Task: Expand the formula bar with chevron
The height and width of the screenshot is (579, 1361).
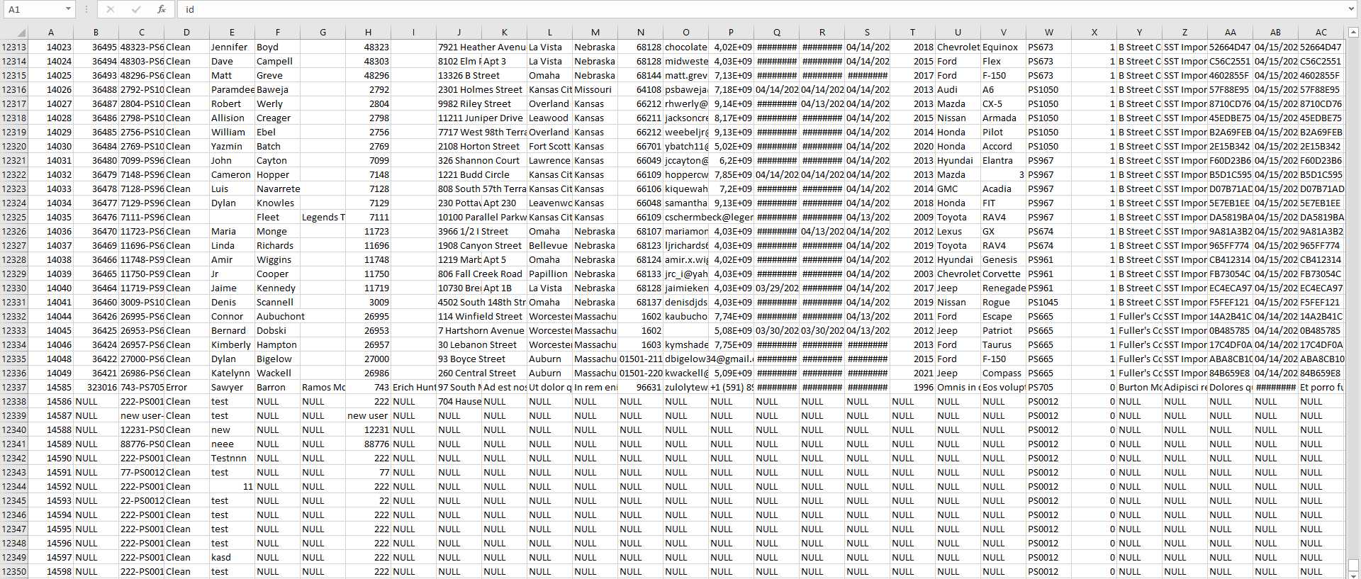Action: 1351,9
